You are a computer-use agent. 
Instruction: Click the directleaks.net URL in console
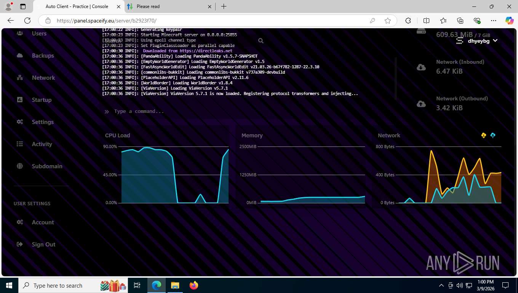(206, 51)
